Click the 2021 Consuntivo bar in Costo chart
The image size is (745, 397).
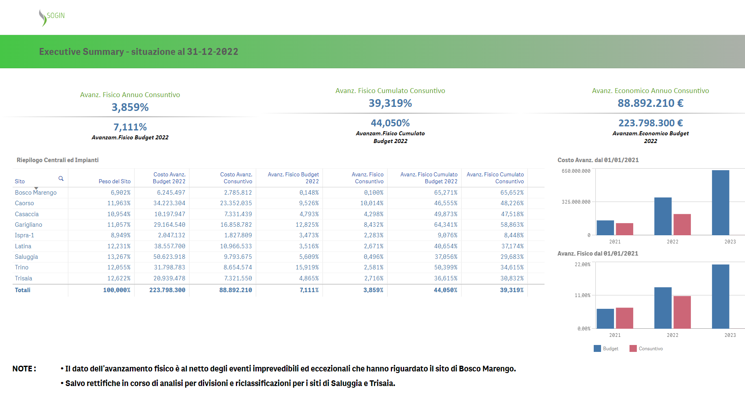coord(625,229)
